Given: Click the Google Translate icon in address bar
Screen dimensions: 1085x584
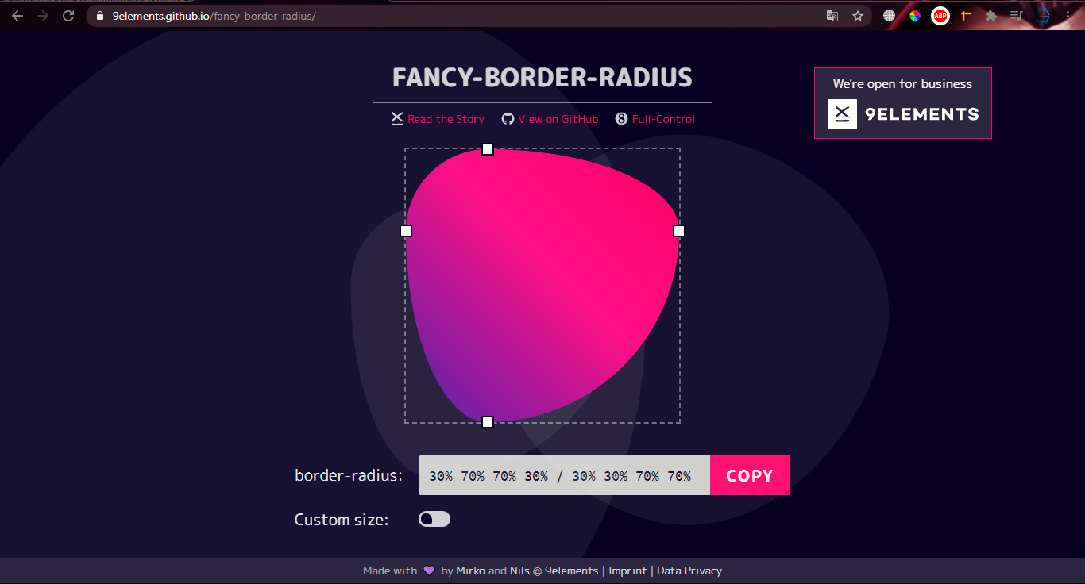Looking at the screenshot, I should (832, 15).
